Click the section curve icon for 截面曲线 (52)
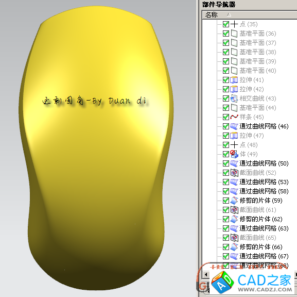The height and width of the screenshot is (297, 297). coord(234,173)
